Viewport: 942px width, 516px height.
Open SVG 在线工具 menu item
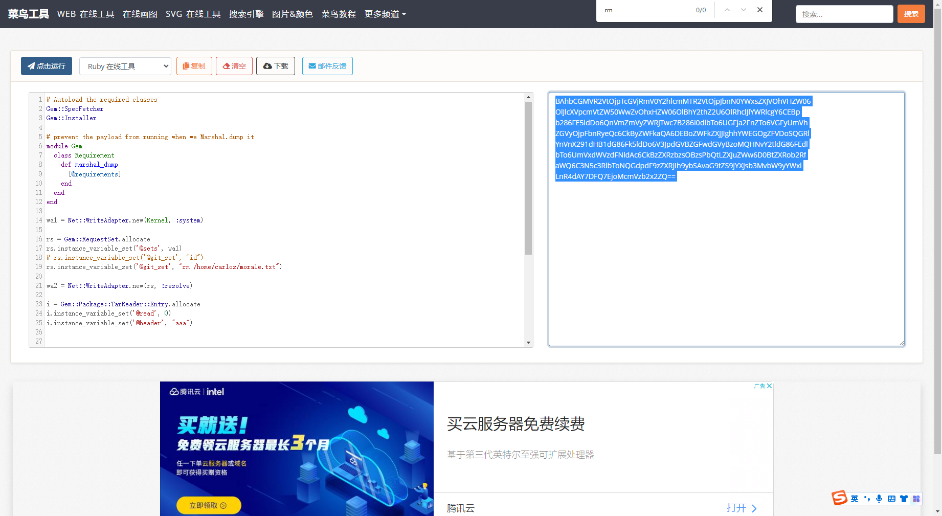coord(193,14)
